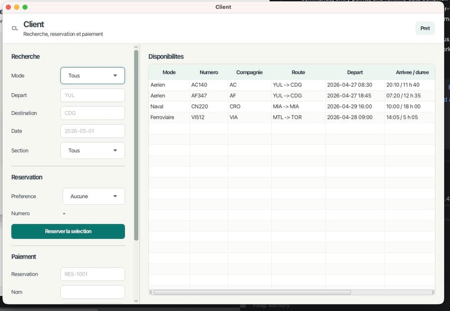Select the AC140 row number cell
450x311 pixels.
tap(209, 85)
